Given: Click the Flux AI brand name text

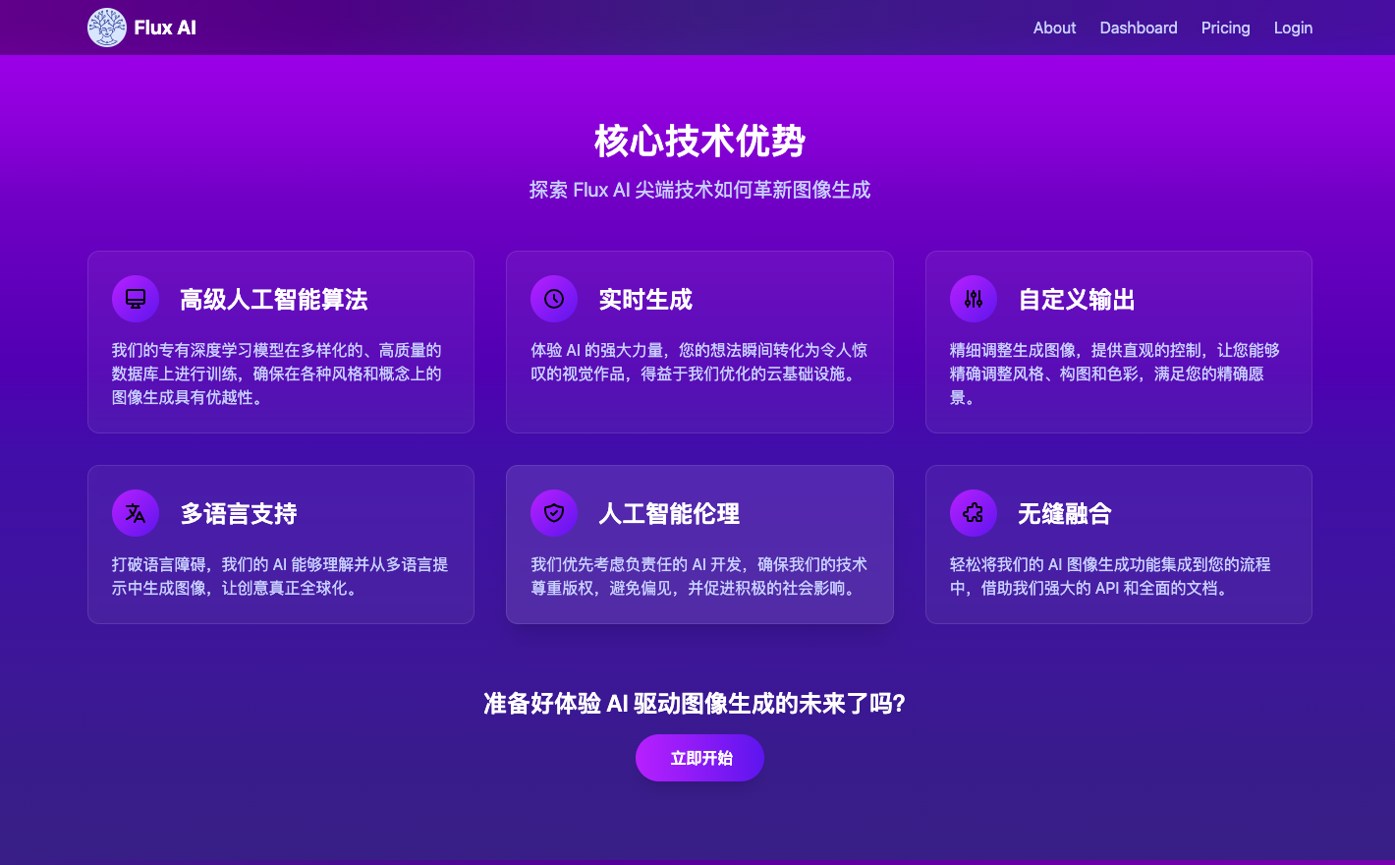Looking at the screenshot, I should (x=165, y=28).
